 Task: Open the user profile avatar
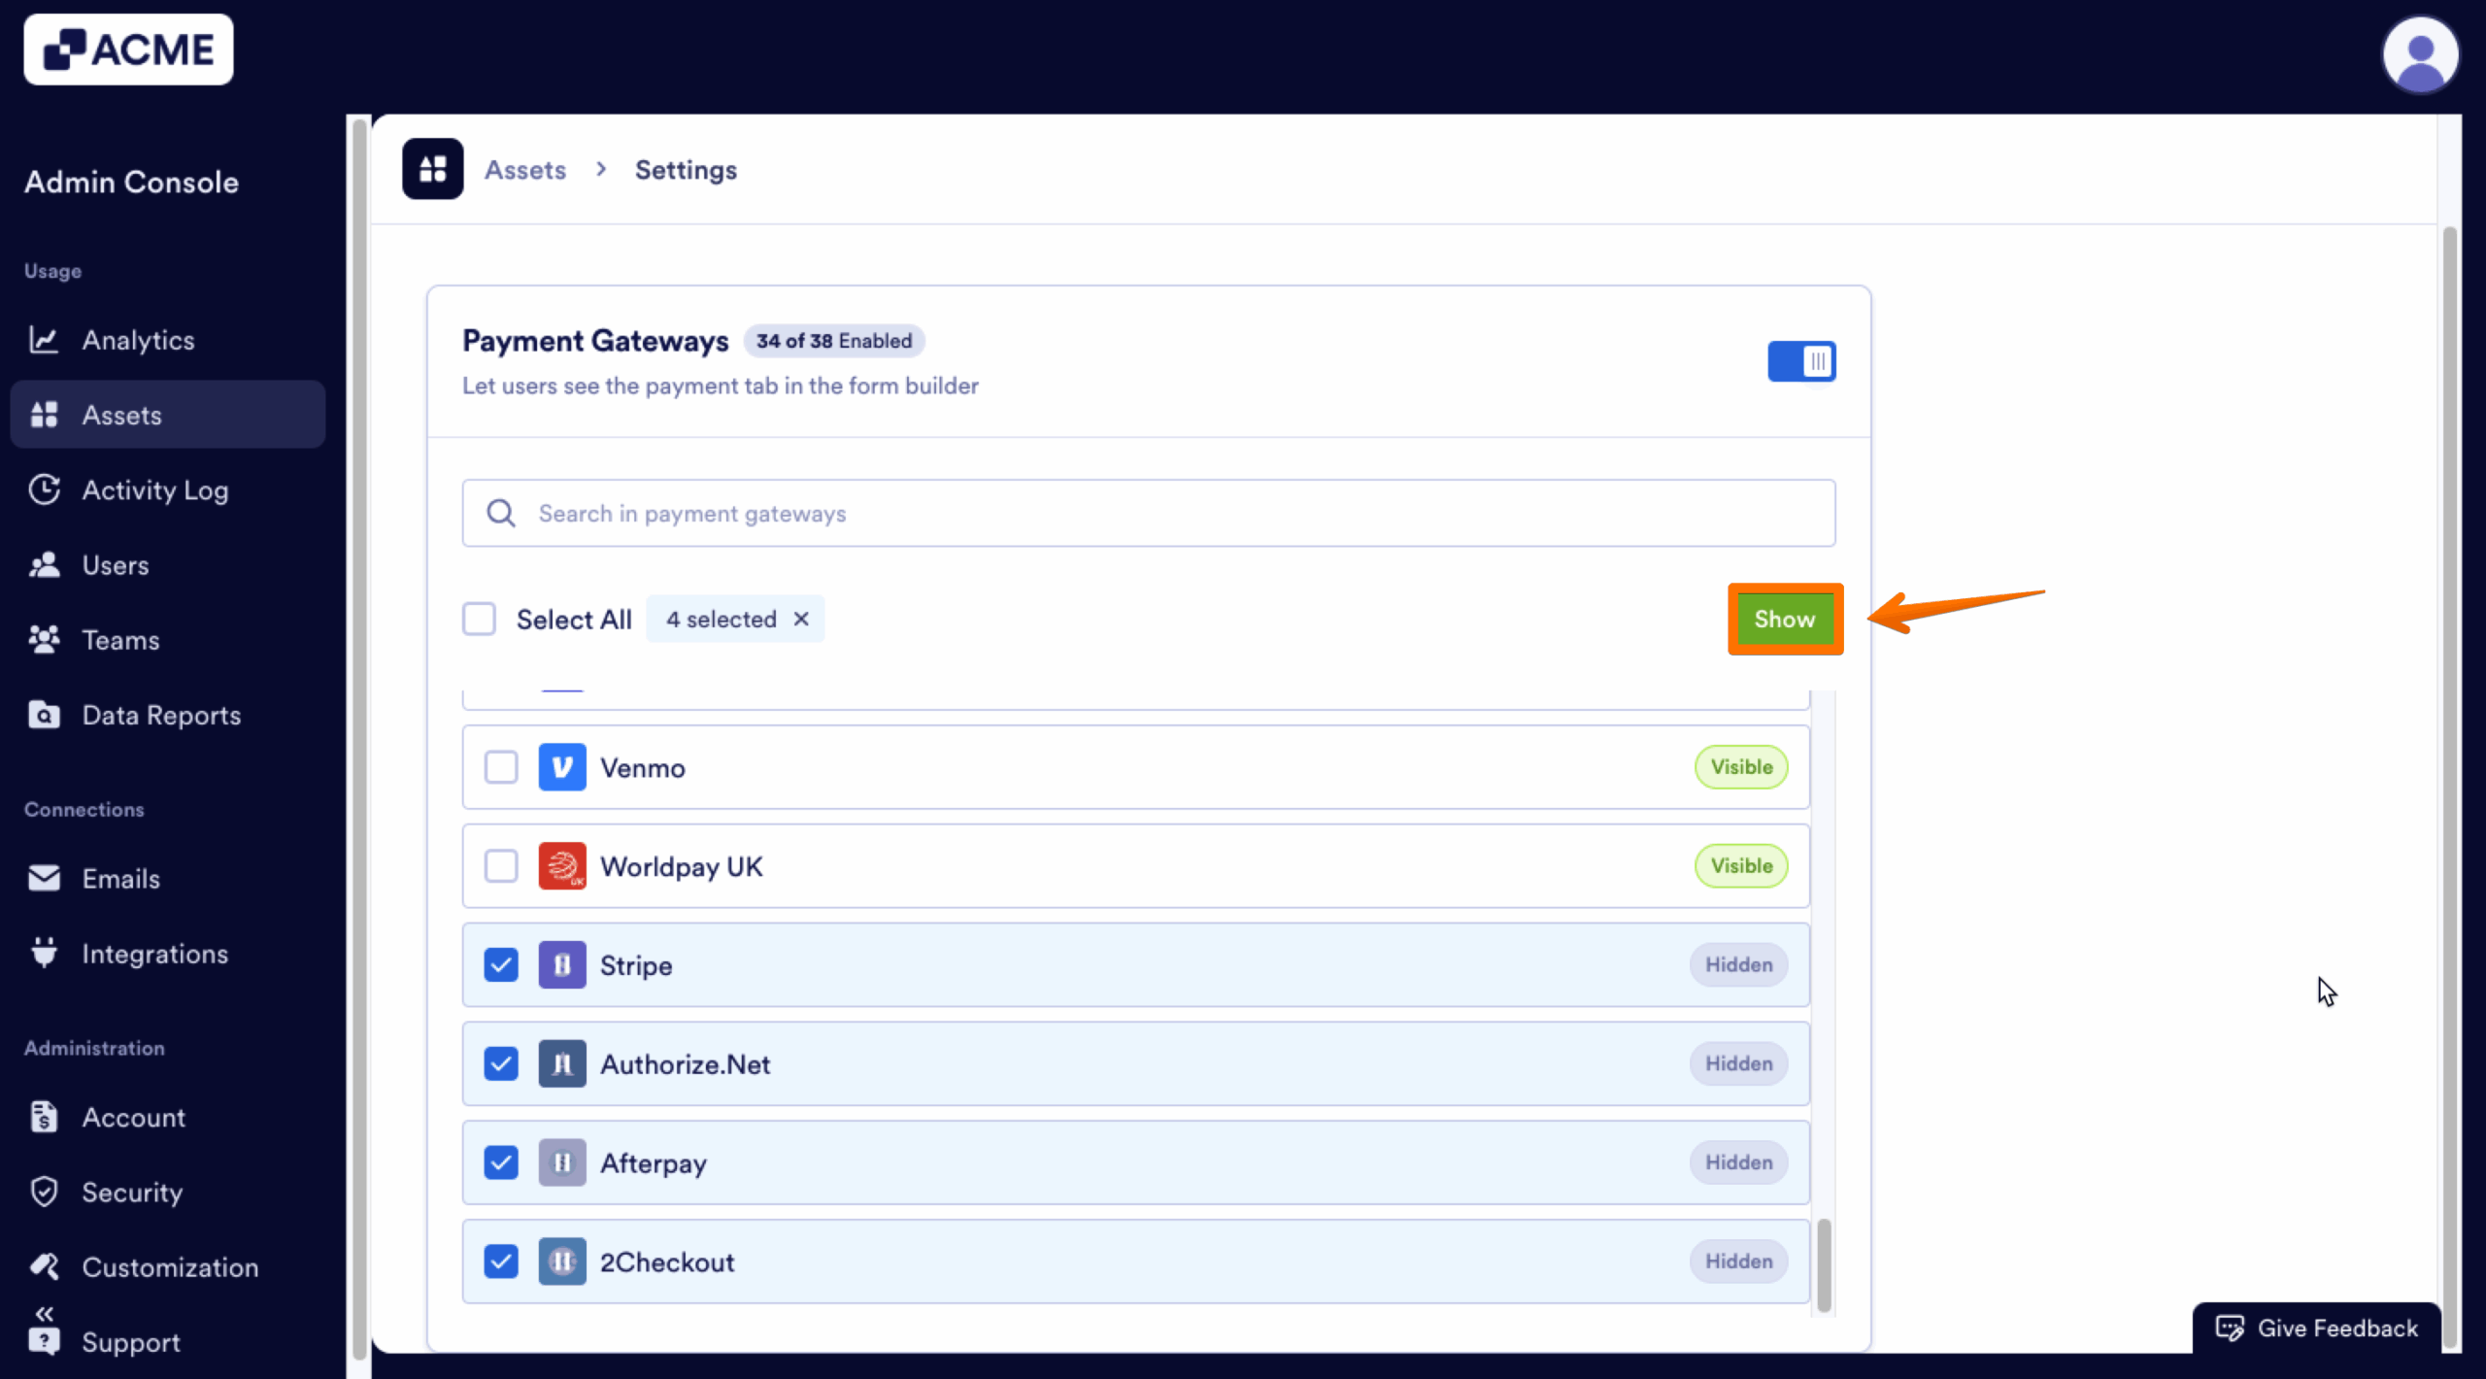pos(2420,54)
